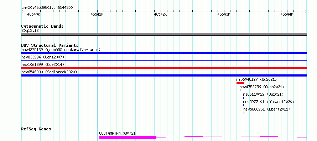Screen dimensions: 317x141
Task: Select the blue nsv5666961 Ebert2021 marker
Action: click(244, 113)
